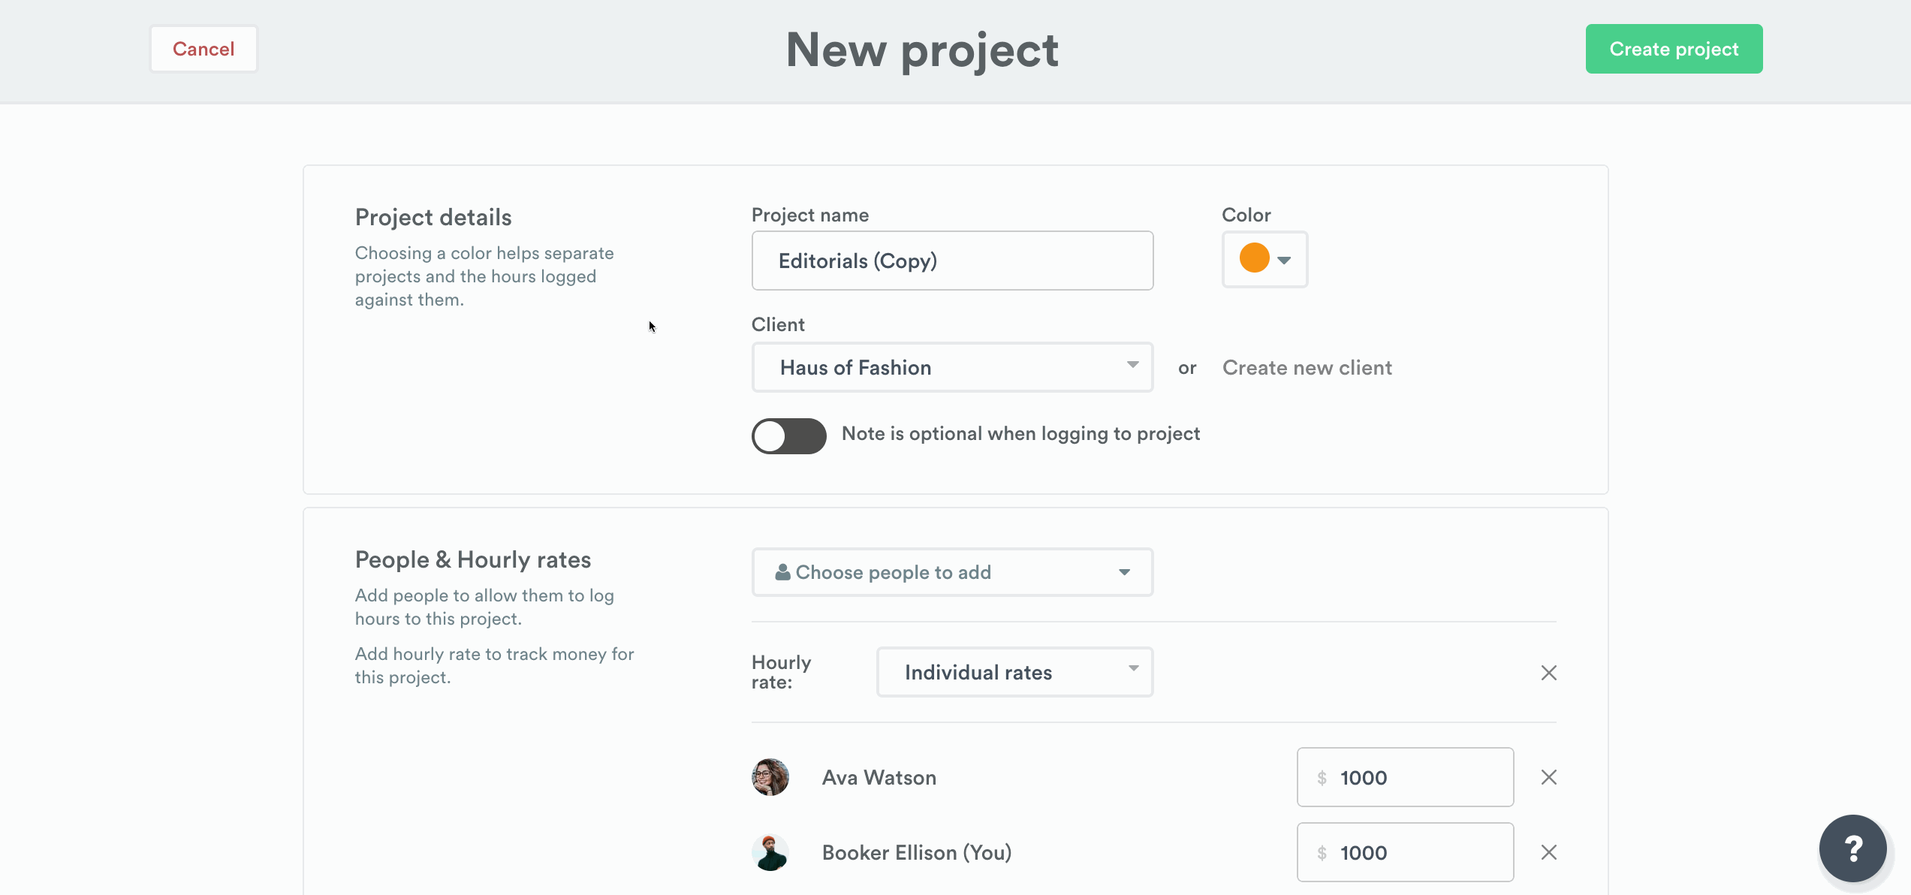Open the Client dropdown showing Haus of Fashion
Viewport: 1911px width, 895px height.
pyautogui.click(x=951, y=367)
